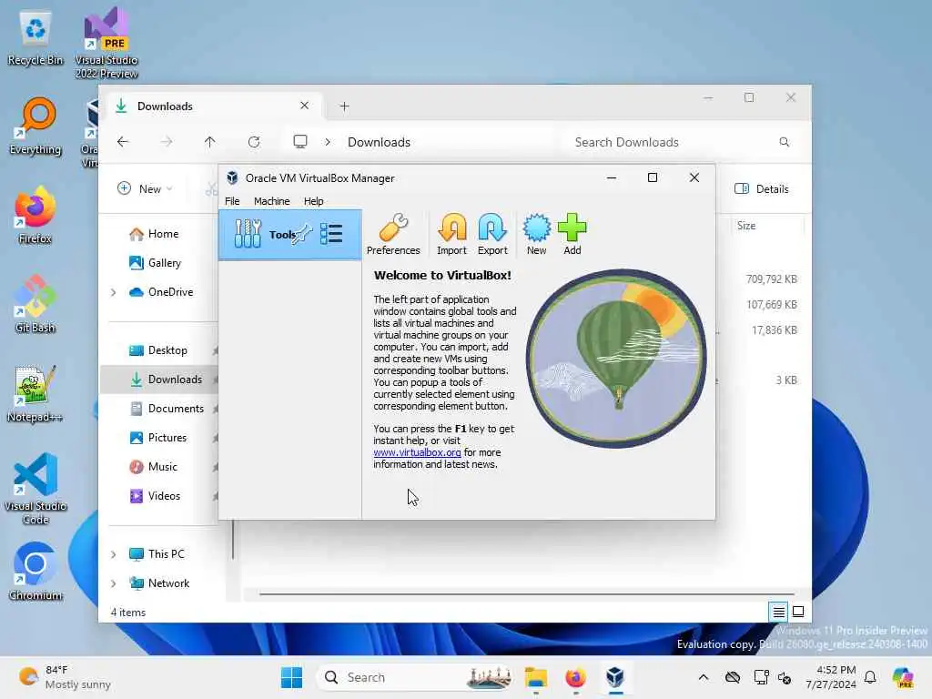The width and height of the screenshot is (932, 699).
Task: Click the Export appliance icon
Action: click(492, 234)
